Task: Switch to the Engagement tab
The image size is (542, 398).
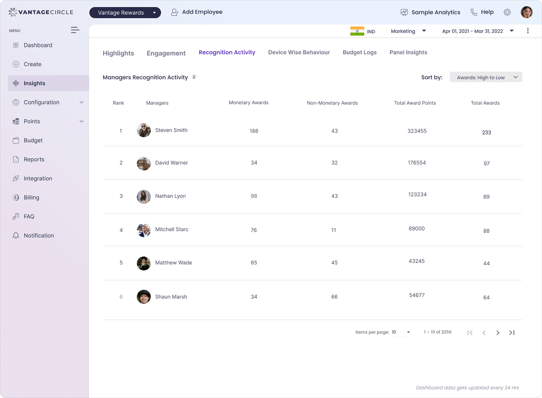Action: coord(166,53)
